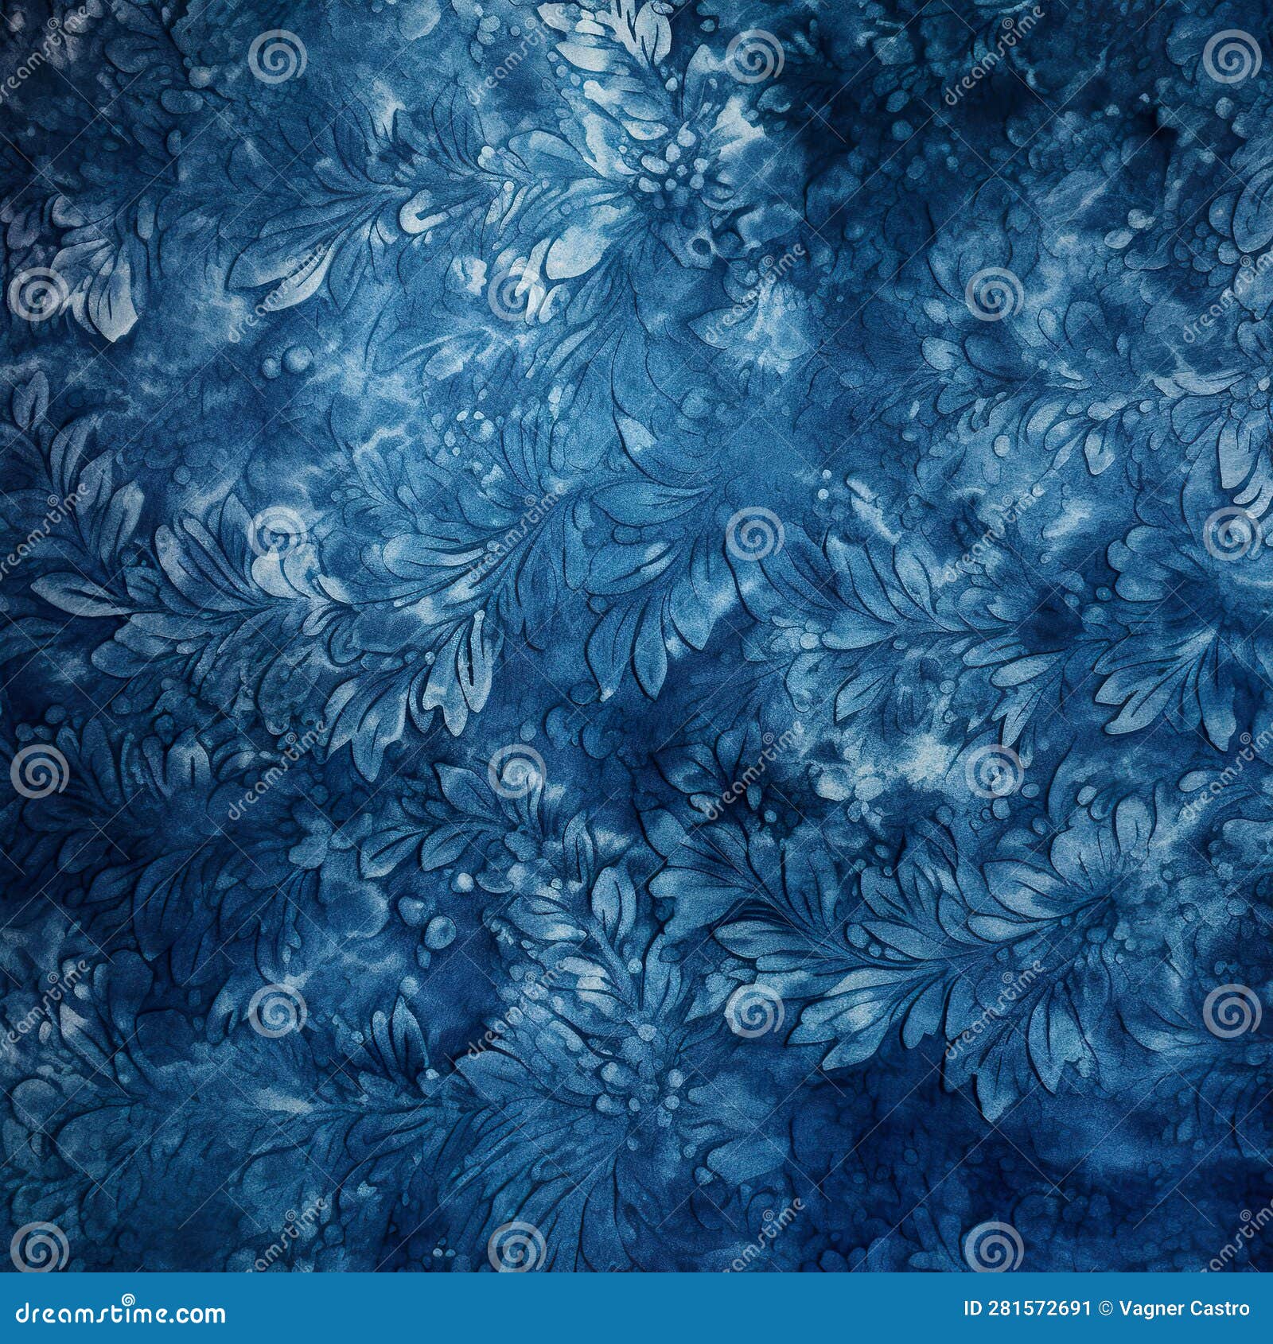Screen dimensions: 1273x1344
Task: Open the Vagner Castro author profile
Action: 1183,1312
